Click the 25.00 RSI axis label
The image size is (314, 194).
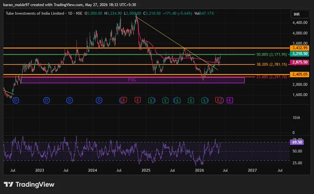click(297, 163)
